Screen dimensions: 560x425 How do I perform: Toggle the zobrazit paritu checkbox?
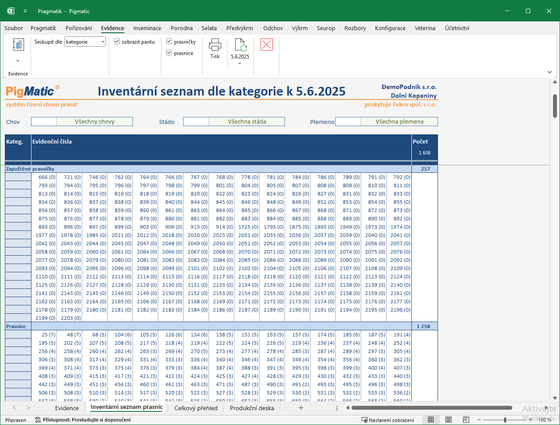tap(117, 42)
